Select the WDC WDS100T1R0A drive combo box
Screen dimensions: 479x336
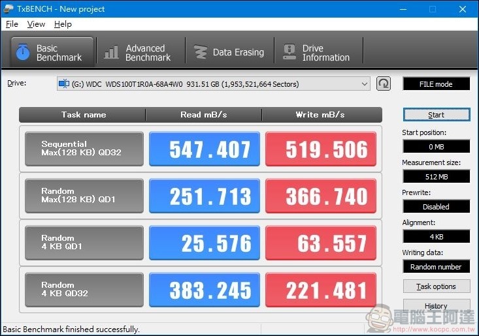coord(213,84)
